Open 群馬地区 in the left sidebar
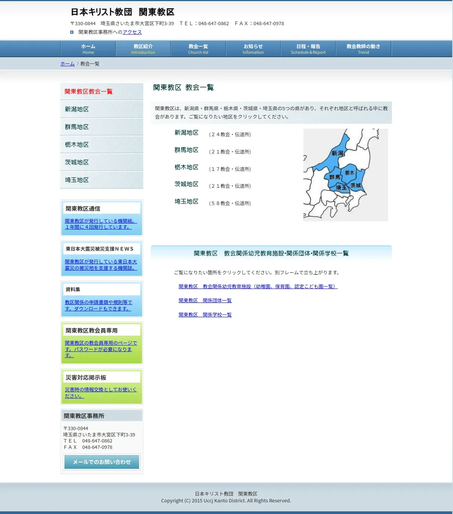 102,127
